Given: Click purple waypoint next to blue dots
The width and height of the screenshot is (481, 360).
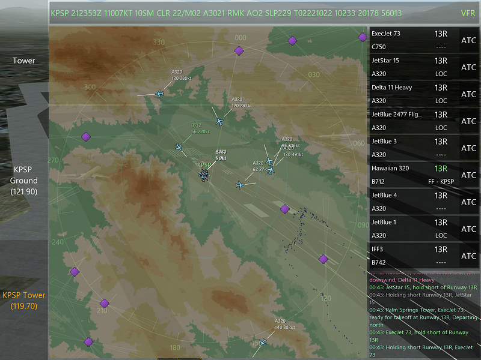Looking at the screenshot, I should pyautogui.click(x=285, y=209).
